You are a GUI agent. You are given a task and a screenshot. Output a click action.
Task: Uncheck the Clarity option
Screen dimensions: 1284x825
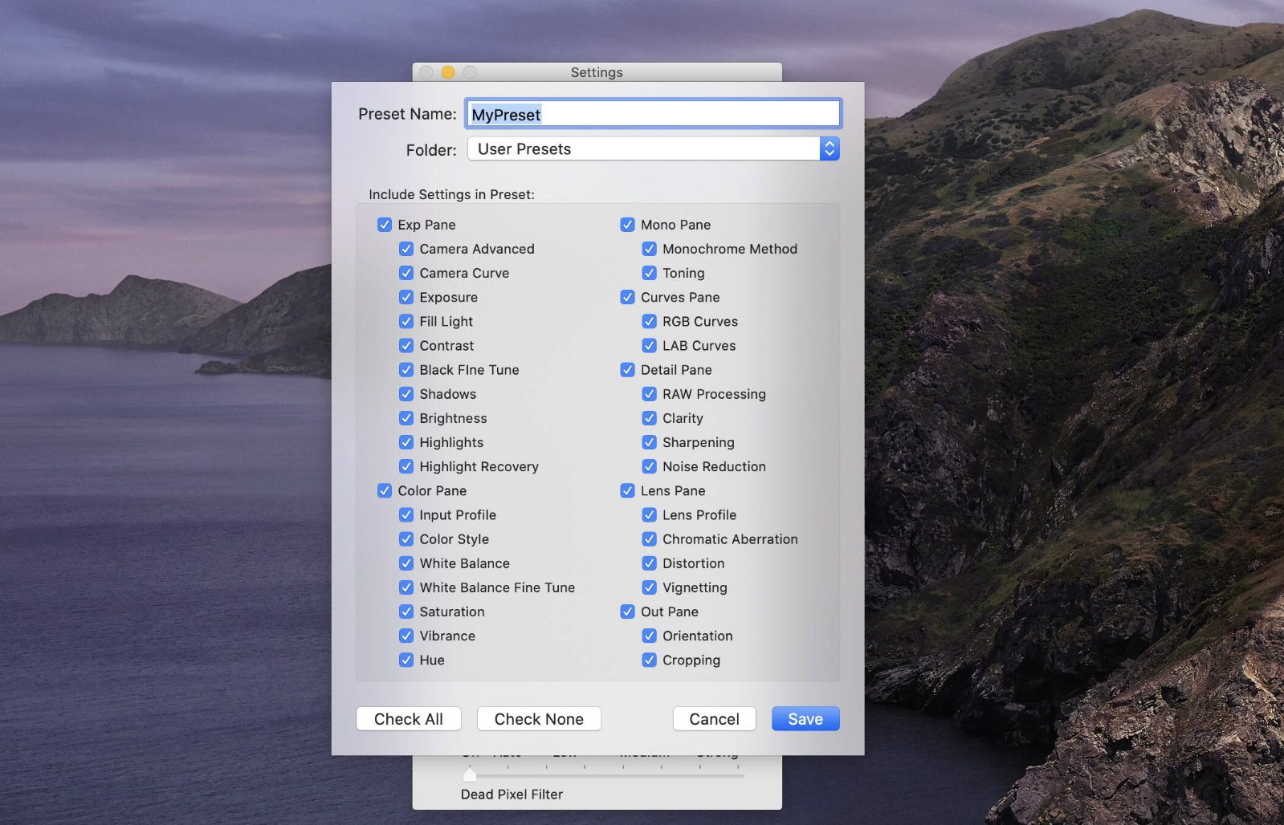650,418
